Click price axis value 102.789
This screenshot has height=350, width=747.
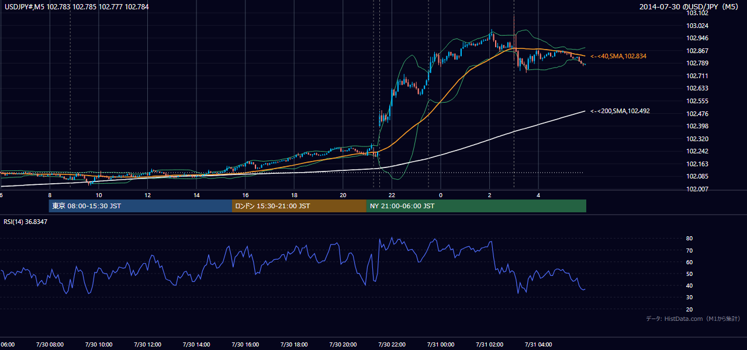click(697, 63)
